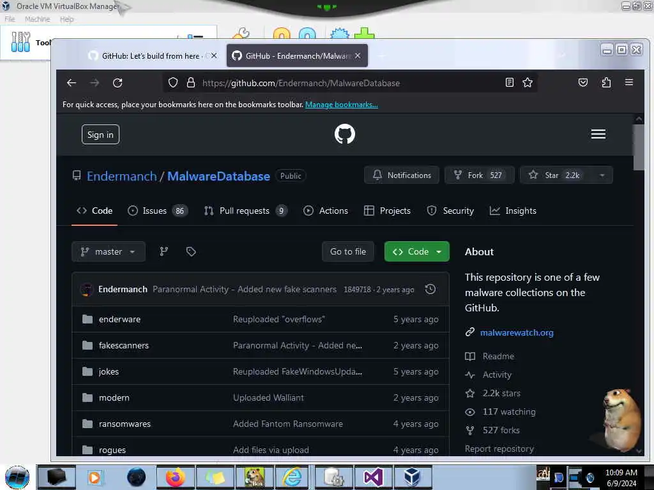654x490 pixels.
Task: Open the fakescanners folder
Action: [123, 345]
